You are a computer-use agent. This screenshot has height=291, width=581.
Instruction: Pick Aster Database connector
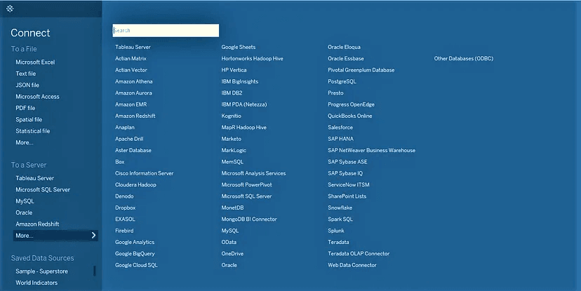pos(133,150)
